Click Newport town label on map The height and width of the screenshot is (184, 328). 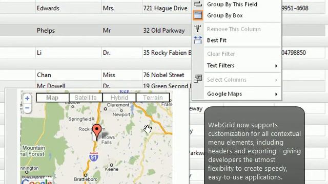tap(121, 114)
